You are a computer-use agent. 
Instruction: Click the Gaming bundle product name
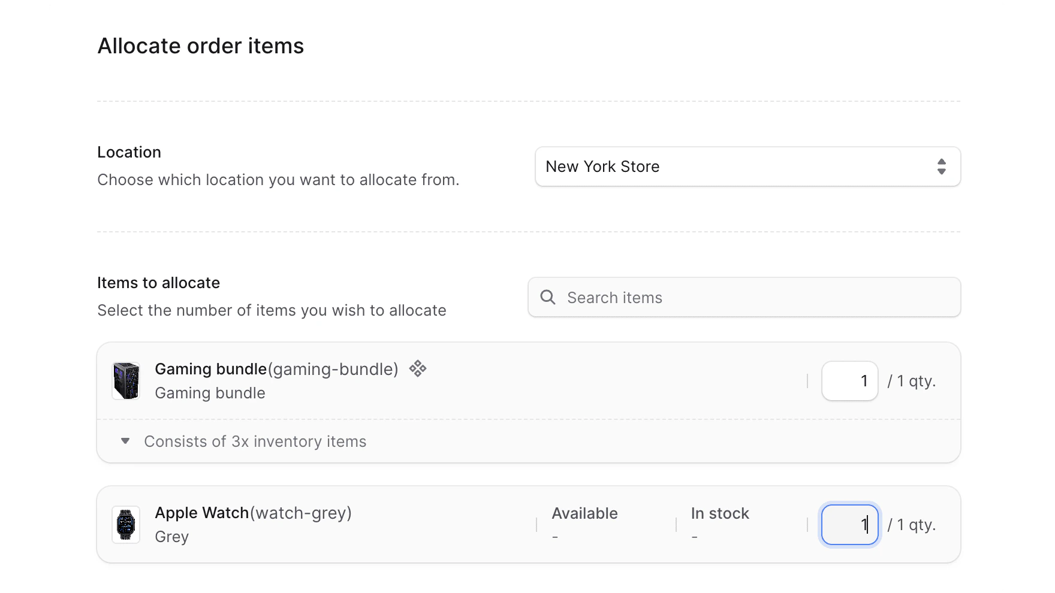[x=210, y=369]
